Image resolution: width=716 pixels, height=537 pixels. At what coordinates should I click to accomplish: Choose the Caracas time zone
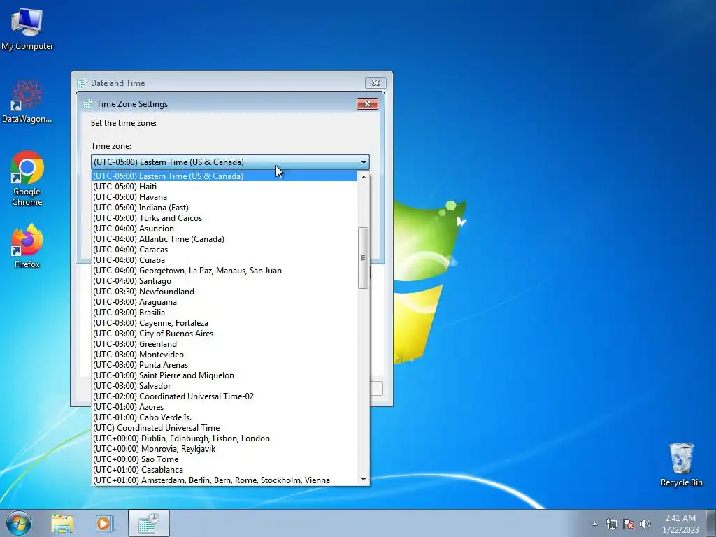coord(224,250)
